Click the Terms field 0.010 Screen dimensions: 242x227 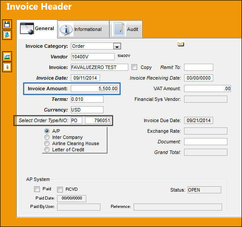tap(87, 99)
